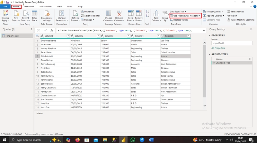Delete the Changed Type step
The height and width of the screenshot is (143, 257).
click(214, 63)
